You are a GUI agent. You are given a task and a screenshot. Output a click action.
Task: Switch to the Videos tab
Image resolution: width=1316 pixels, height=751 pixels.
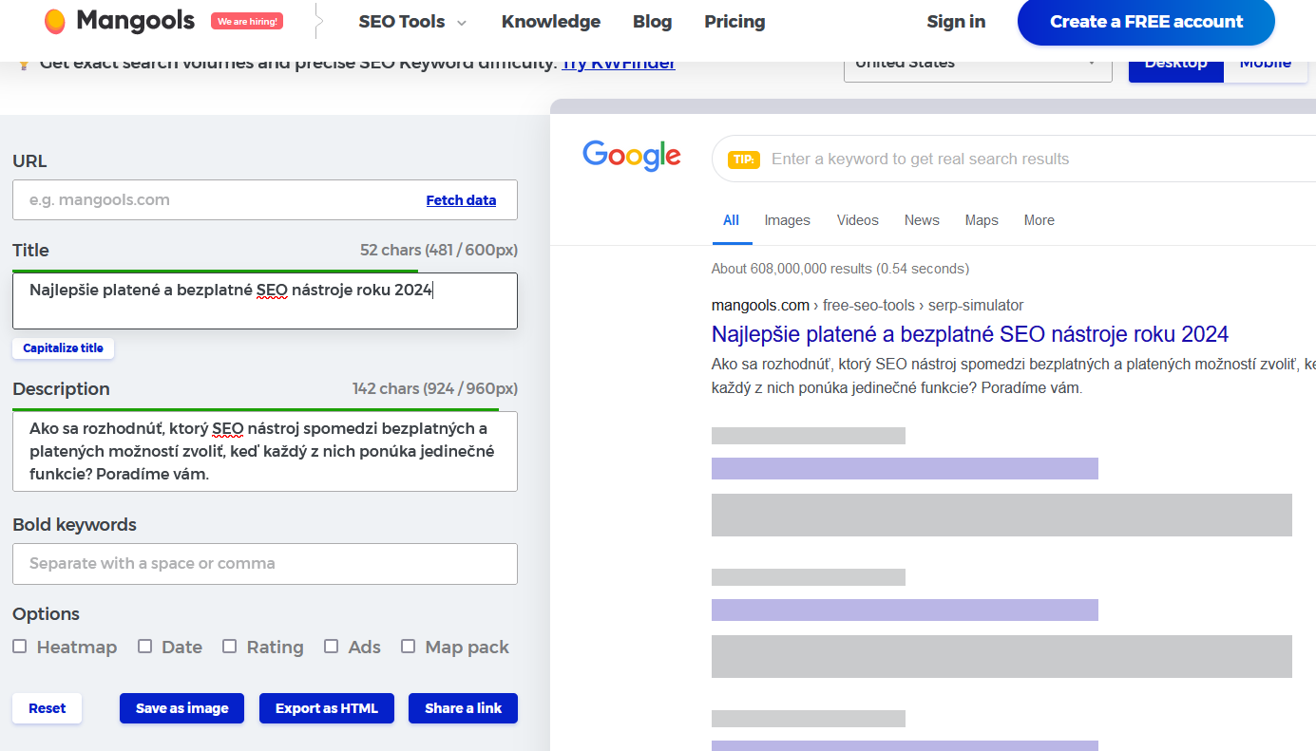tap(858, 220)
